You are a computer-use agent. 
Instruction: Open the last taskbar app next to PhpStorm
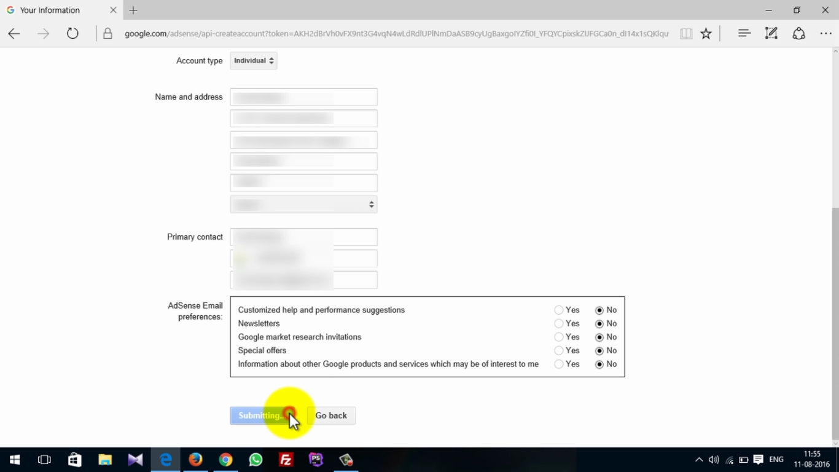pyautogui.click(x=346, y=460)
